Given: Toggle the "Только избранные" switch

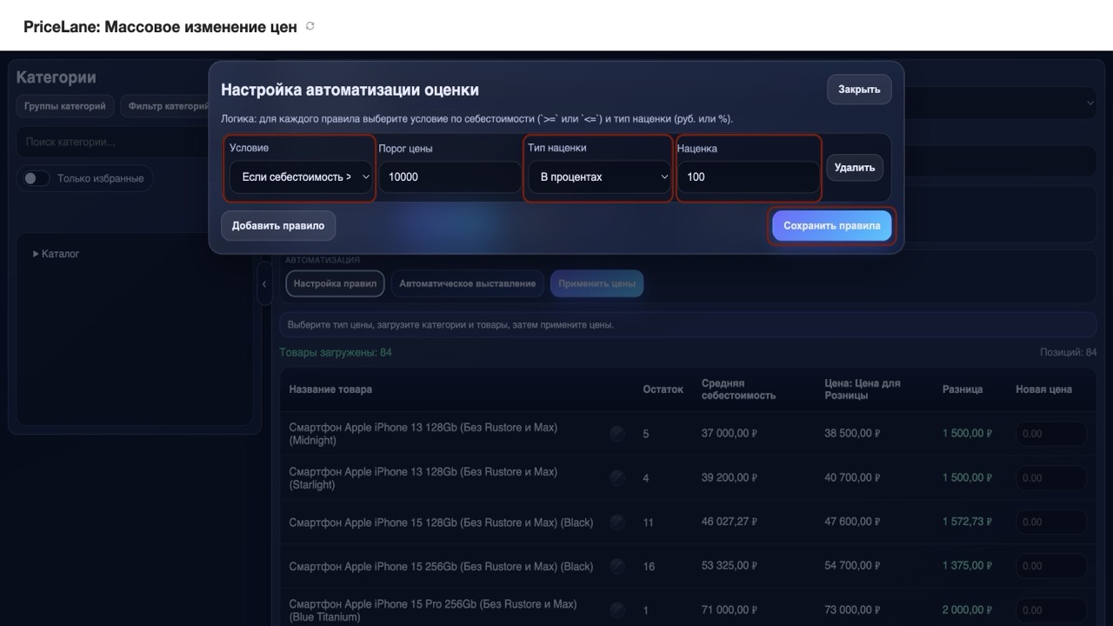Looking at the screenshot, I should (36, 178).
